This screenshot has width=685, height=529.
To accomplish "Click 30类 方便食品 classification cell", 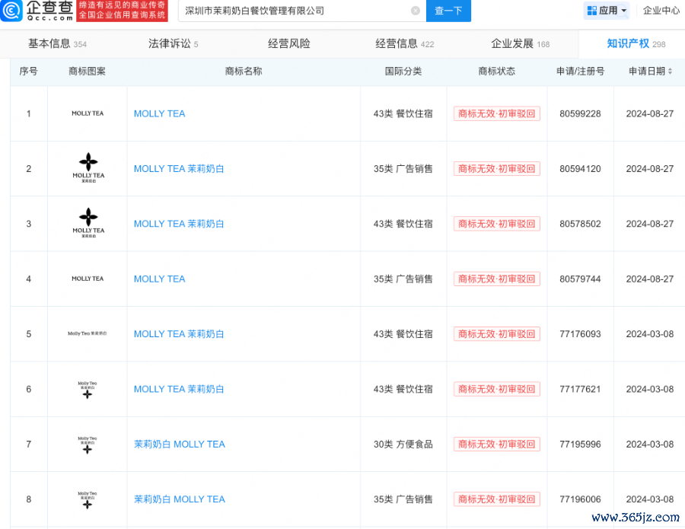I will (x=403, y=445).
